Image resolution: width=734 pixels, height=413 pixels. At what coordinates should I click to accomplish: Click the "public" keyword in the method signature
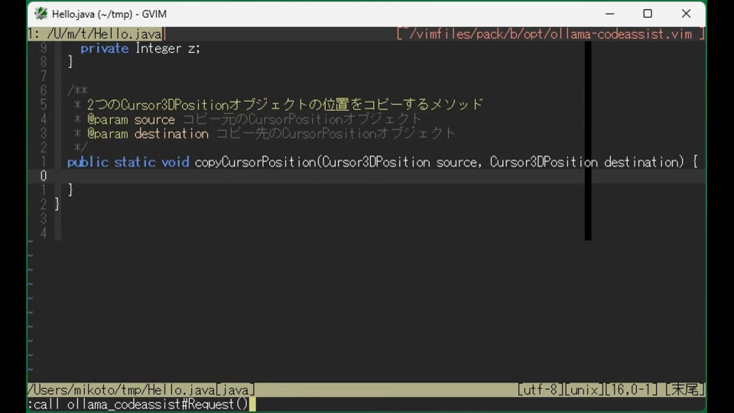click(x=87, y=162)
